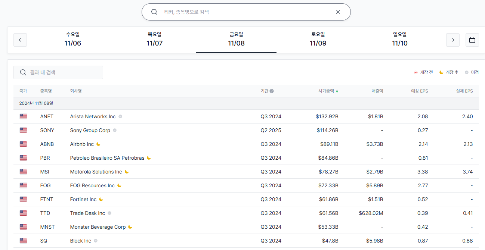Click the moon icon next to Motorola Solutions Inc
The height and width of the screenshot is (250, 485).
click(x=127, y=172)
